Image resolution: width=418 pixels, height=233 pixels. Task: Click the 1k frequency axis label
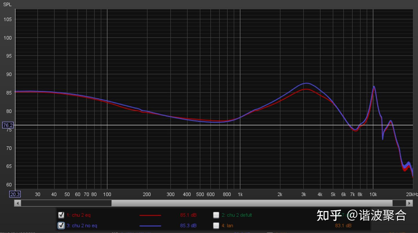(240, 194)
